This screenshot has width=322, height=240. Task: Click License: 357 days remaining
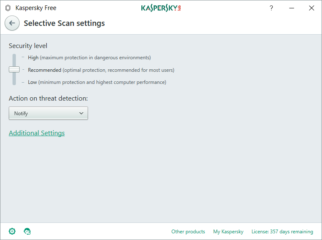(282, 232)
